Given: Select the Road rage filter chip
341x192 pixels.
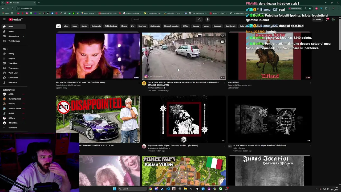Looking at the screenshot, I should pyautogui.click(x=142, y=26).
